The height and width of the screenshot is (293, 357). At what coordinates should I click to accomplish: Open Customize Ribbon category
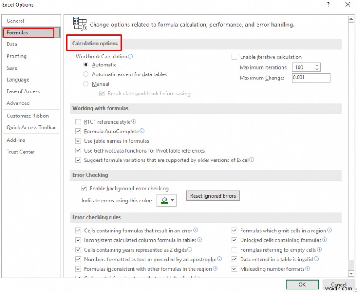[x=31, y=116]
